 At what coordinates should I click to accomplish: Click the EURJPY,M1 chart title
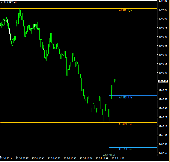point(10,2)
